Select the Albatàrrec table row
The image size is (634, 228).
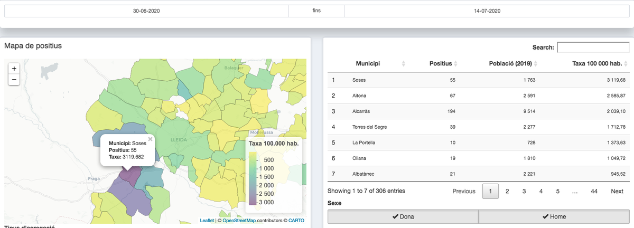(x=479, y=174)
